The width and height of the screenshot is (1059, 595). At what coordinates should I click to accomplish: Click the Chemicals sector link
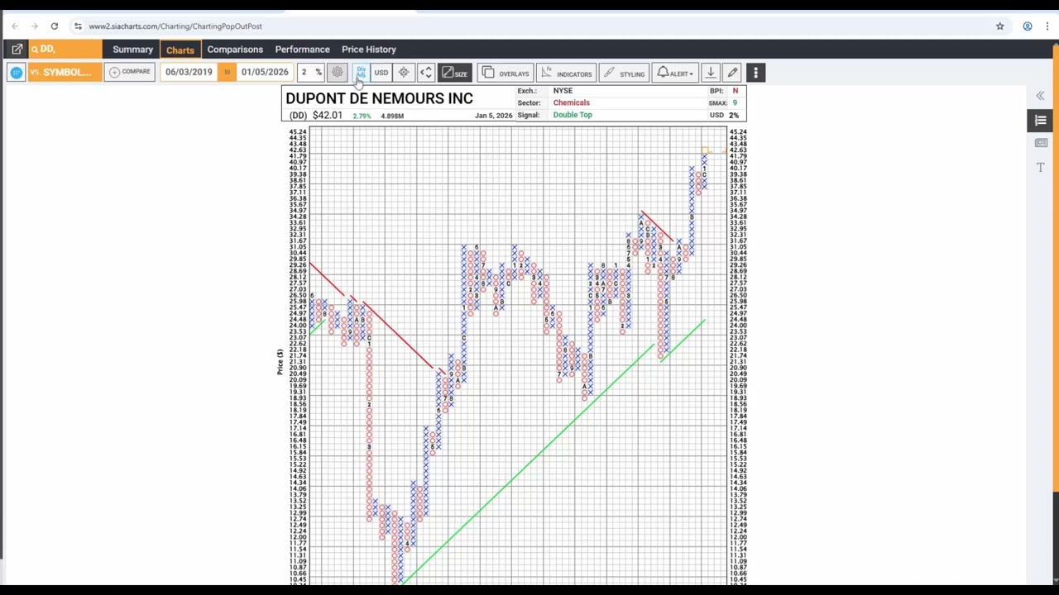[571, 102]
